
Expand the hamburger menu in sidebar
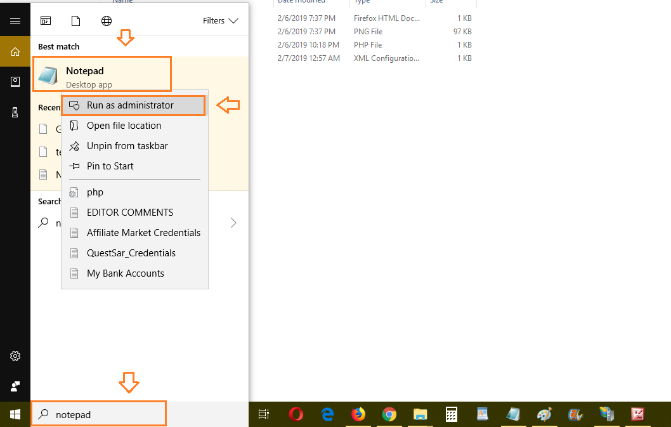pyautogui.click(x=15, y=21)
